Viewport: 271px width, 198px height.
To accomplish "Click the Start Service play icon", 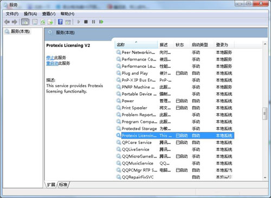I will [x=79, y=22].
